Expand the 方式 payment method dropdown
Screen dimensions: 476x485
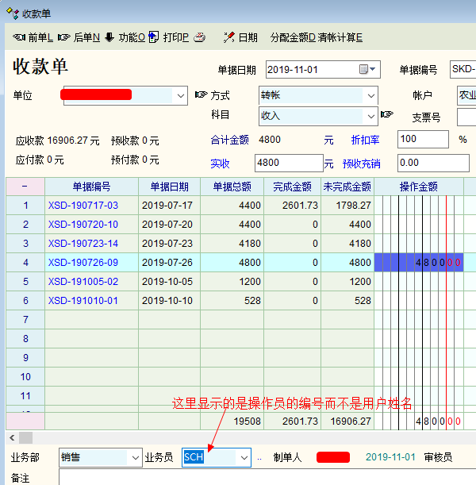370,95
